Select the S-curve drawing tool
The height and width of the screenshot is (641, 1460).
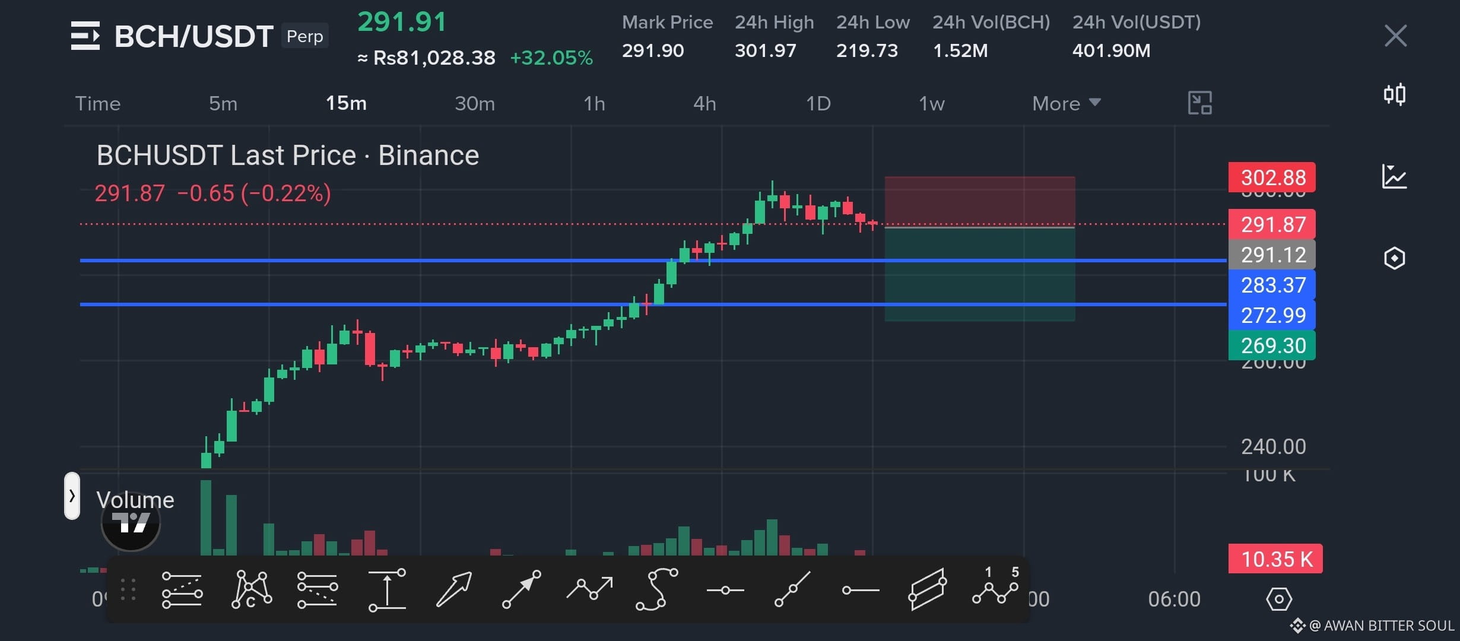pos(656,589)
